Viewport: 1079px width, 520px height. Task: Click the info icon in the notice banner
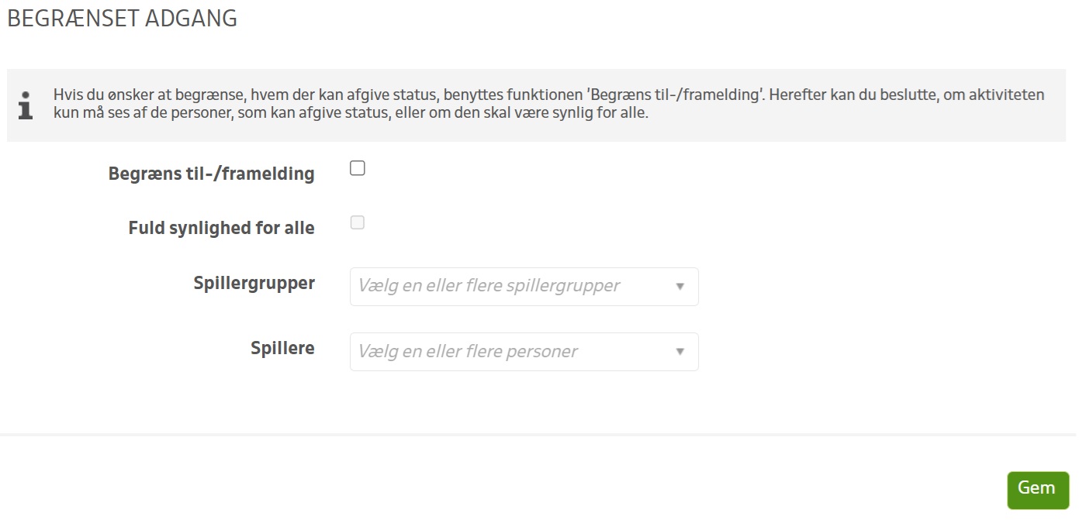tap(26, 105)
